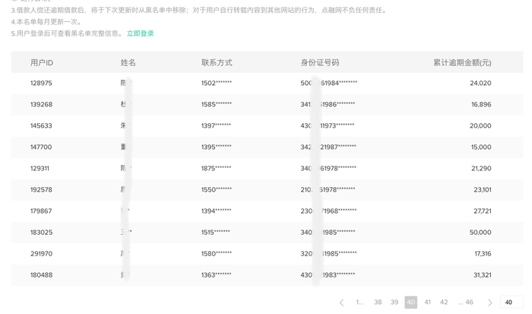Select user ID 128975 cell
The height and width of the screenshot is (314, 532).
tap(41, 83)
